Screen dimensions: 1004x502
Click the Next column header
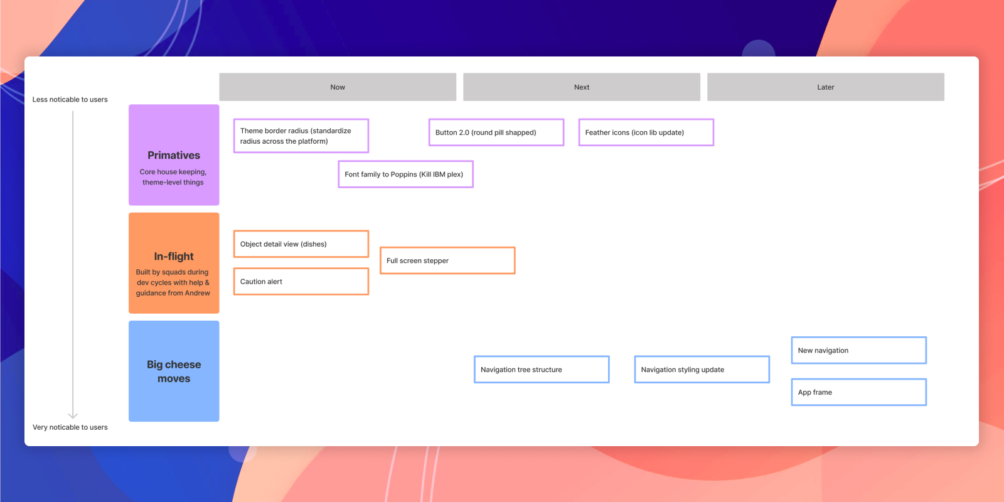coord(581,87)
